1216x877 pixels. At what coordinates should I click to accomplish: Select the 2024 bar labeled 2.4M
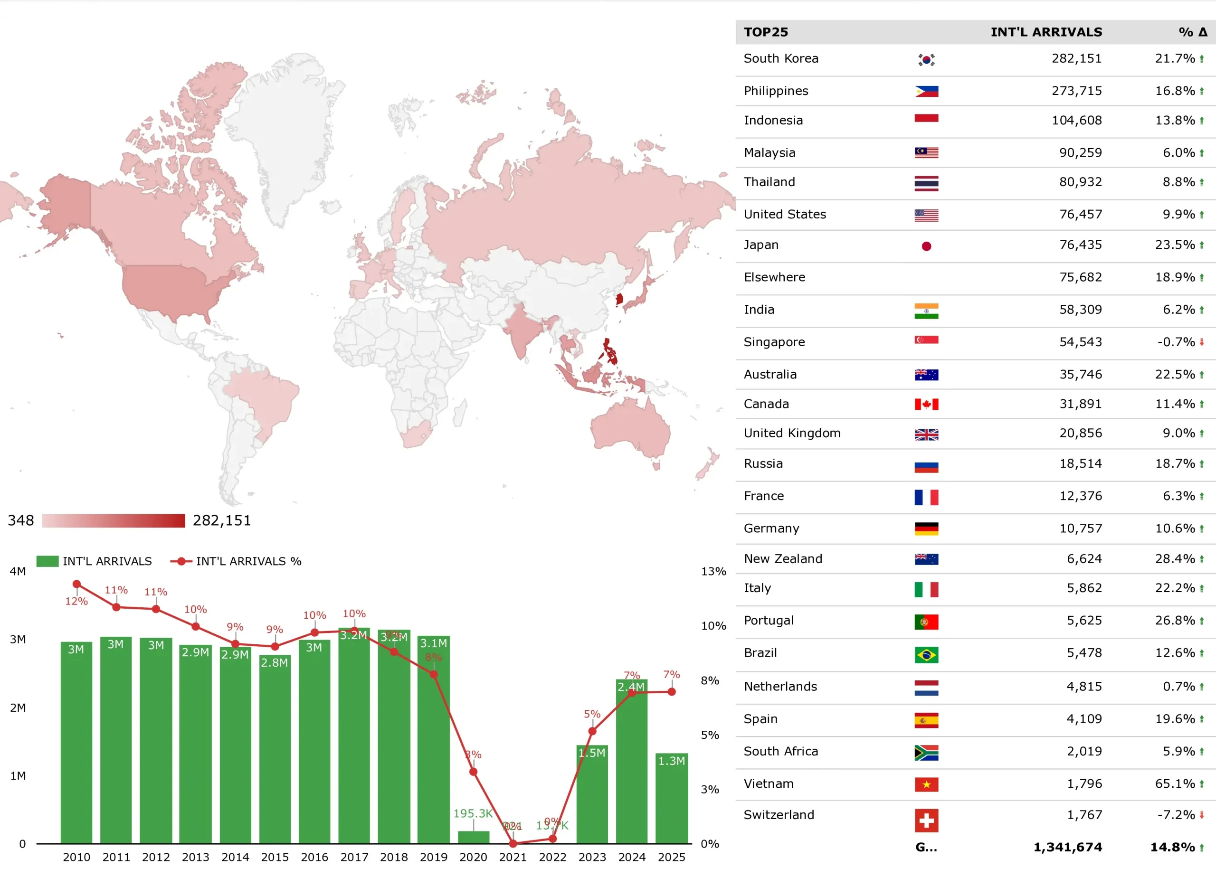[x=632, y=762]
